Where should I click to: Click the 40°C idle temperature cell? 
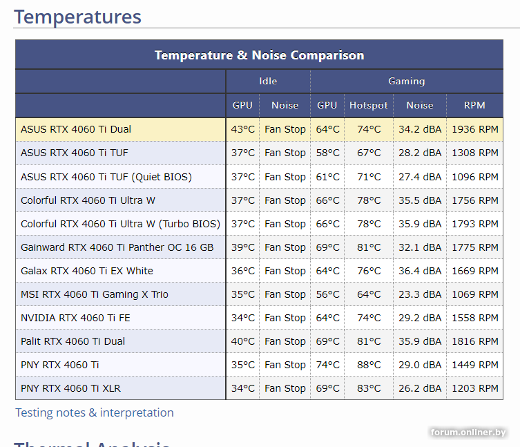[x=243, y=341]
